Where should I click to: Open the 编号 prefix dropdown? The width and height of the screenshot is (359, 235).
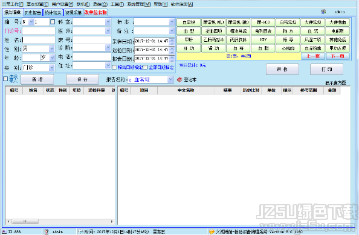(31, 22)
